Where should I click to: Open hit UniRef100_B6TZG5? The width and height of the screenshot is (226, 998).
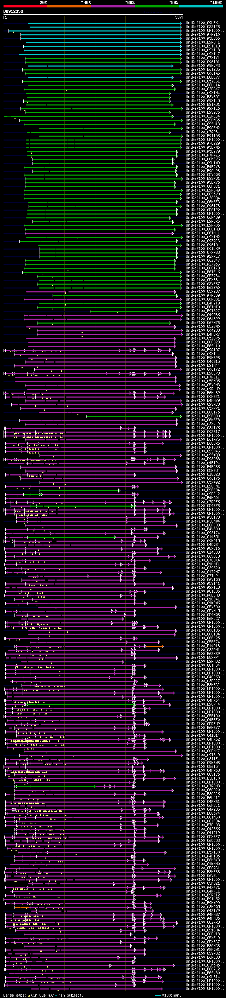[x=203, y=69]
